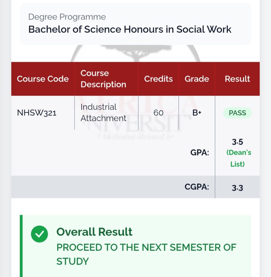Click the CGPA label
This screenshot has height=277, width=271.
click(x=197, y=187)
